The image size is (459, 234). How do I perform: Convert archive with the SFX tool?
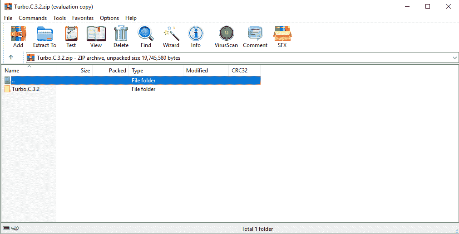pos(282,37)
